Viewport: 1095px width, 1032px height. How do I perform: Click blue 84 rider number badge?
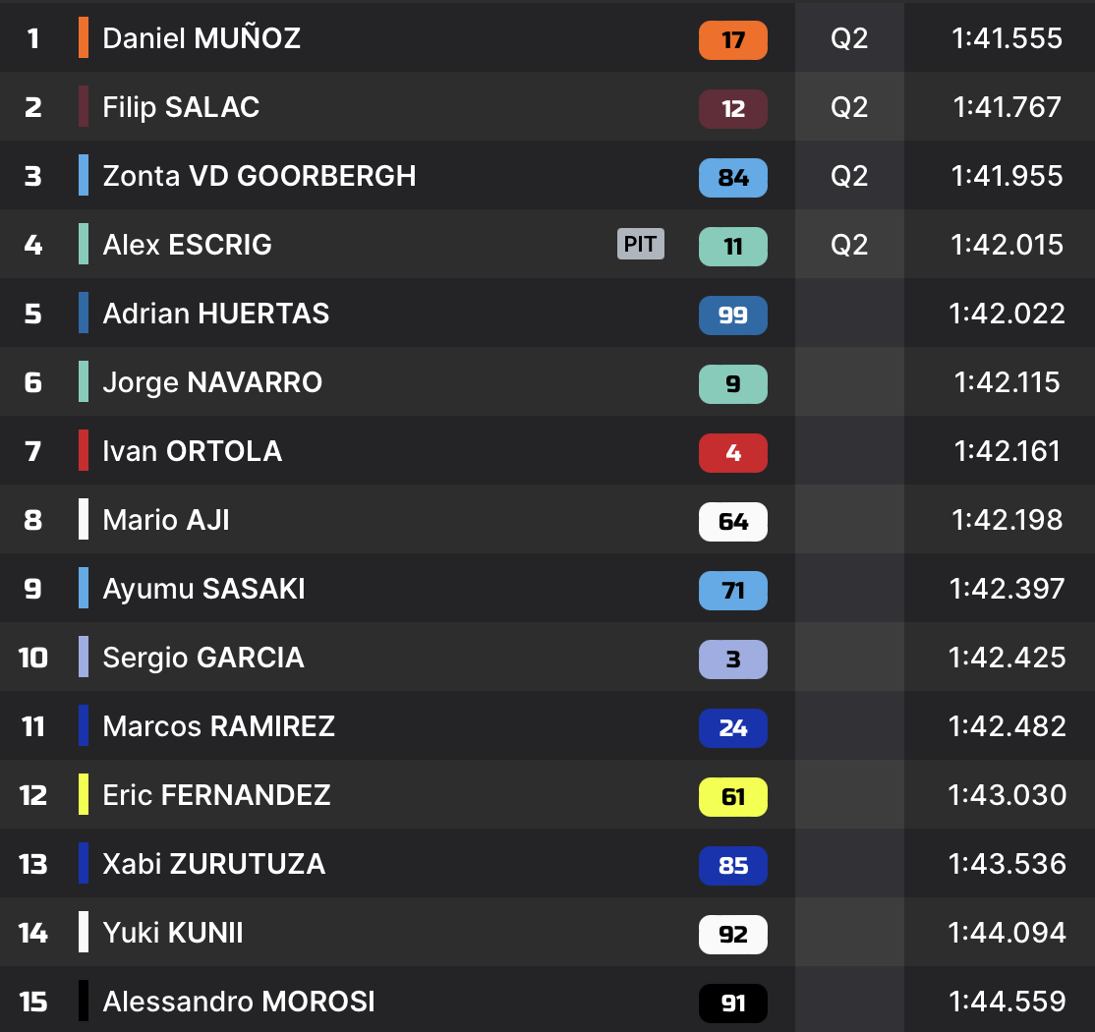tap(733, 177)
